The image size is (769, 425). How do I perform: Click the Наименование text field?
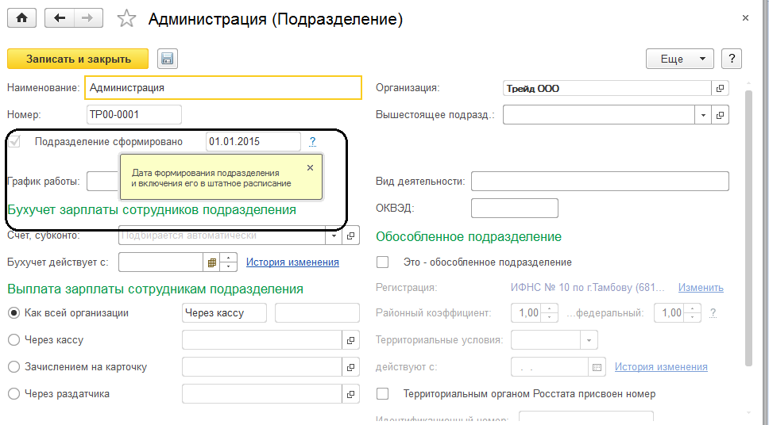[x=222, y=88]
